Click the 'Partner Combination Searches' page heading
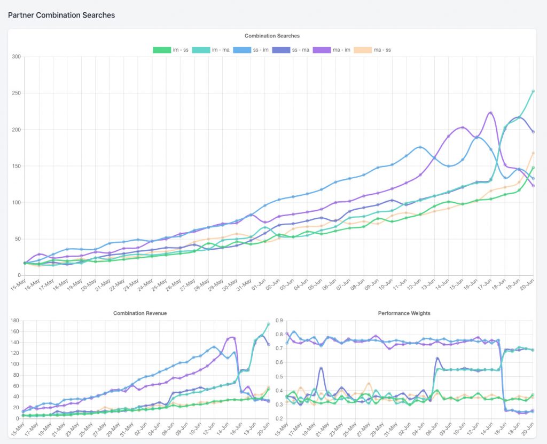The image size is (547, 444). (x=61, y=15)
